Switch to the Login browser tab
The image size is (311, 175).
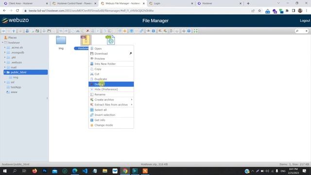click(x=171, y=3)
